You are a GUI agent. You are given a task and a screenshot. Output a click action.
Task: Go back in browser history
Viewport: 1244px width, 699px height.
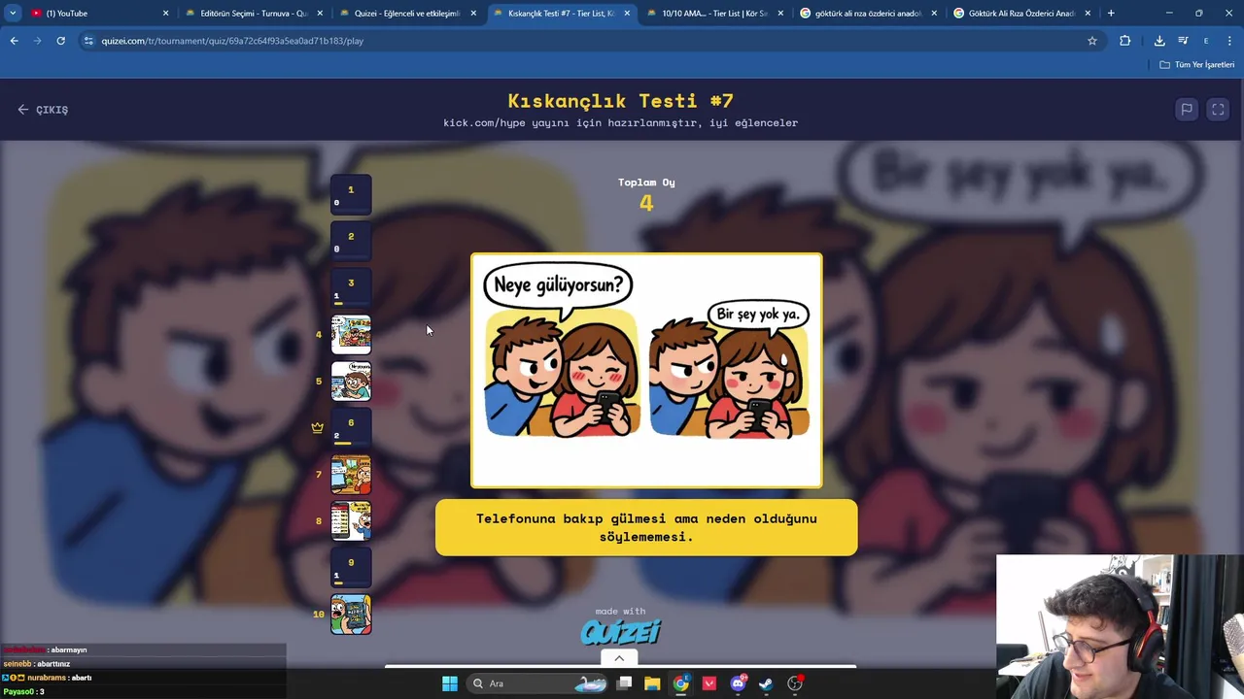tap(14, 41)
